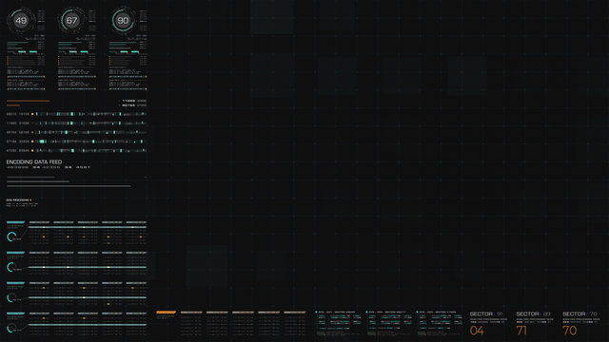Open the Sector 89 panel showing 71
Screen dimensions: 609x342
point(535,323)
